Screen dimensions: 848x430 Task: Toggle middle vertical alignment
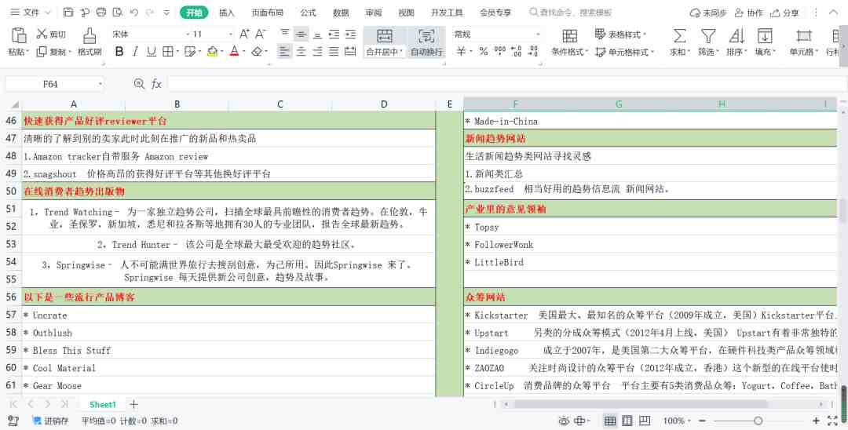[302, 34]
